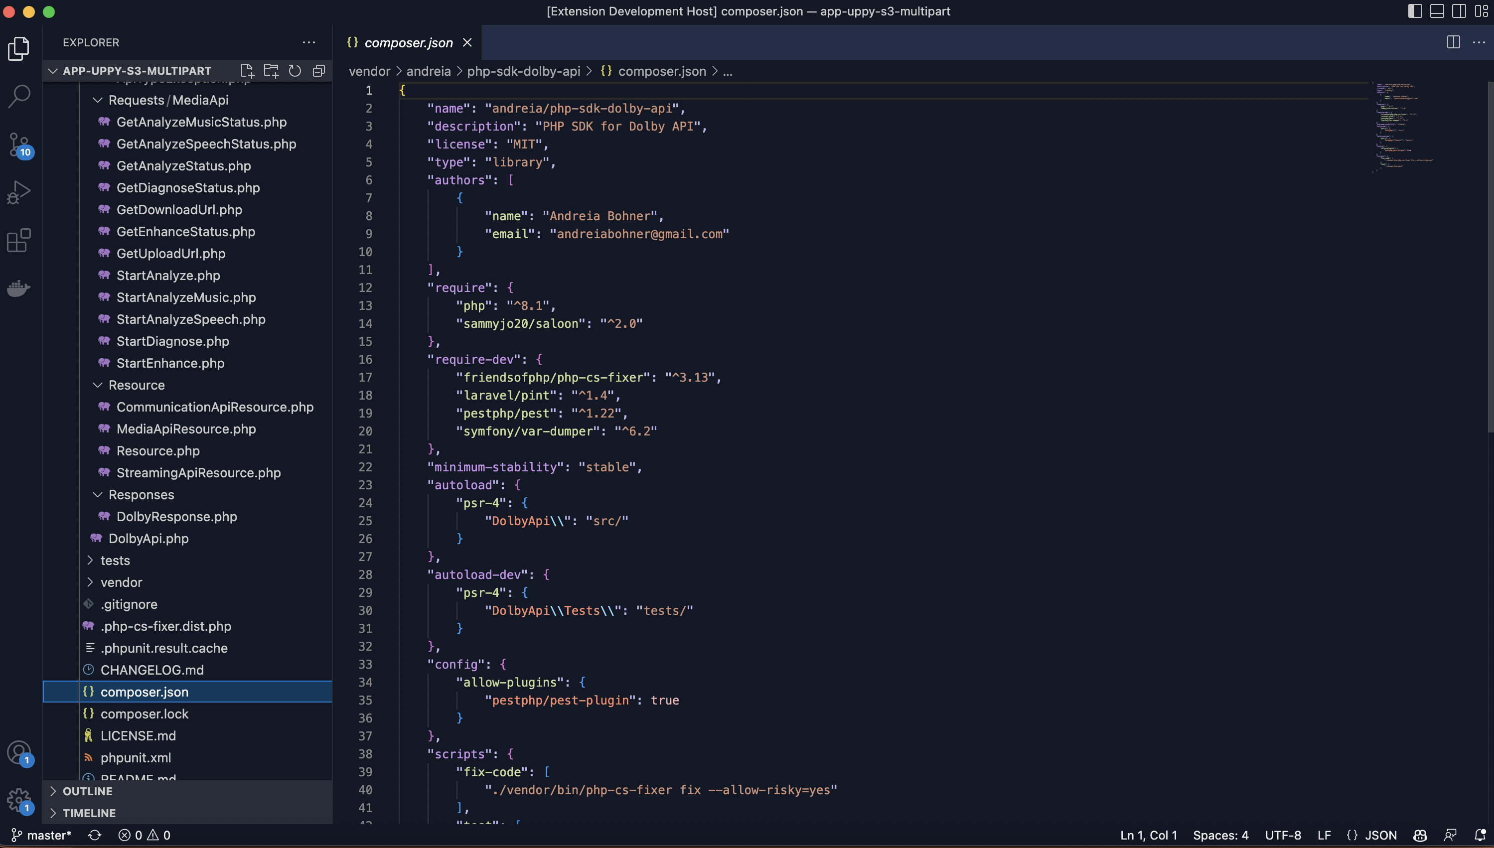The width and height of the screenshot is (1494, 848).
Task: Open Source Control view with 10 badge
Action: (20, 144)
